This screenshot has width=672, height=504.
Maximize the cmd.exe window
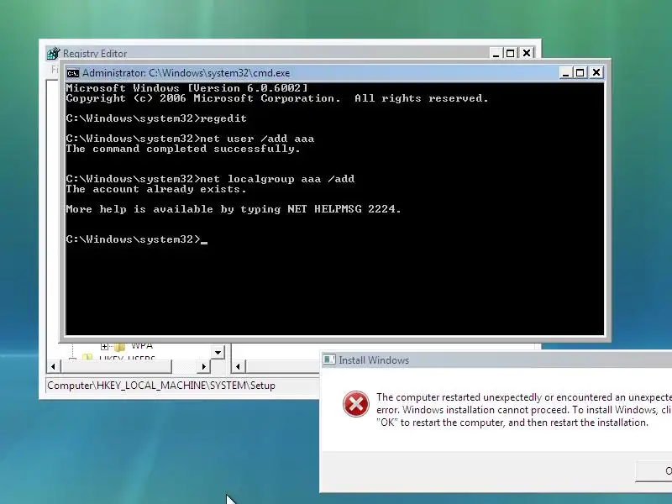coord(580,73)
